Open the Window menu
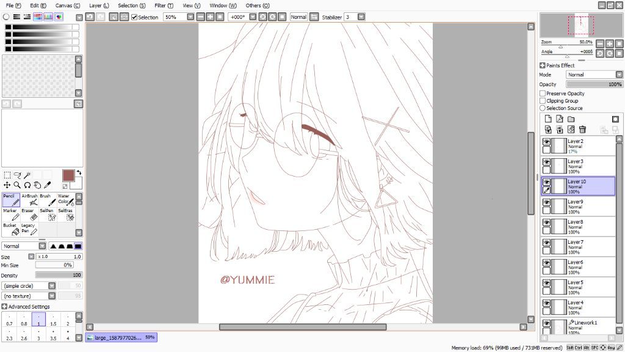Image resolution: width=625 pixels, height=352 pixels. pos(223,5)
